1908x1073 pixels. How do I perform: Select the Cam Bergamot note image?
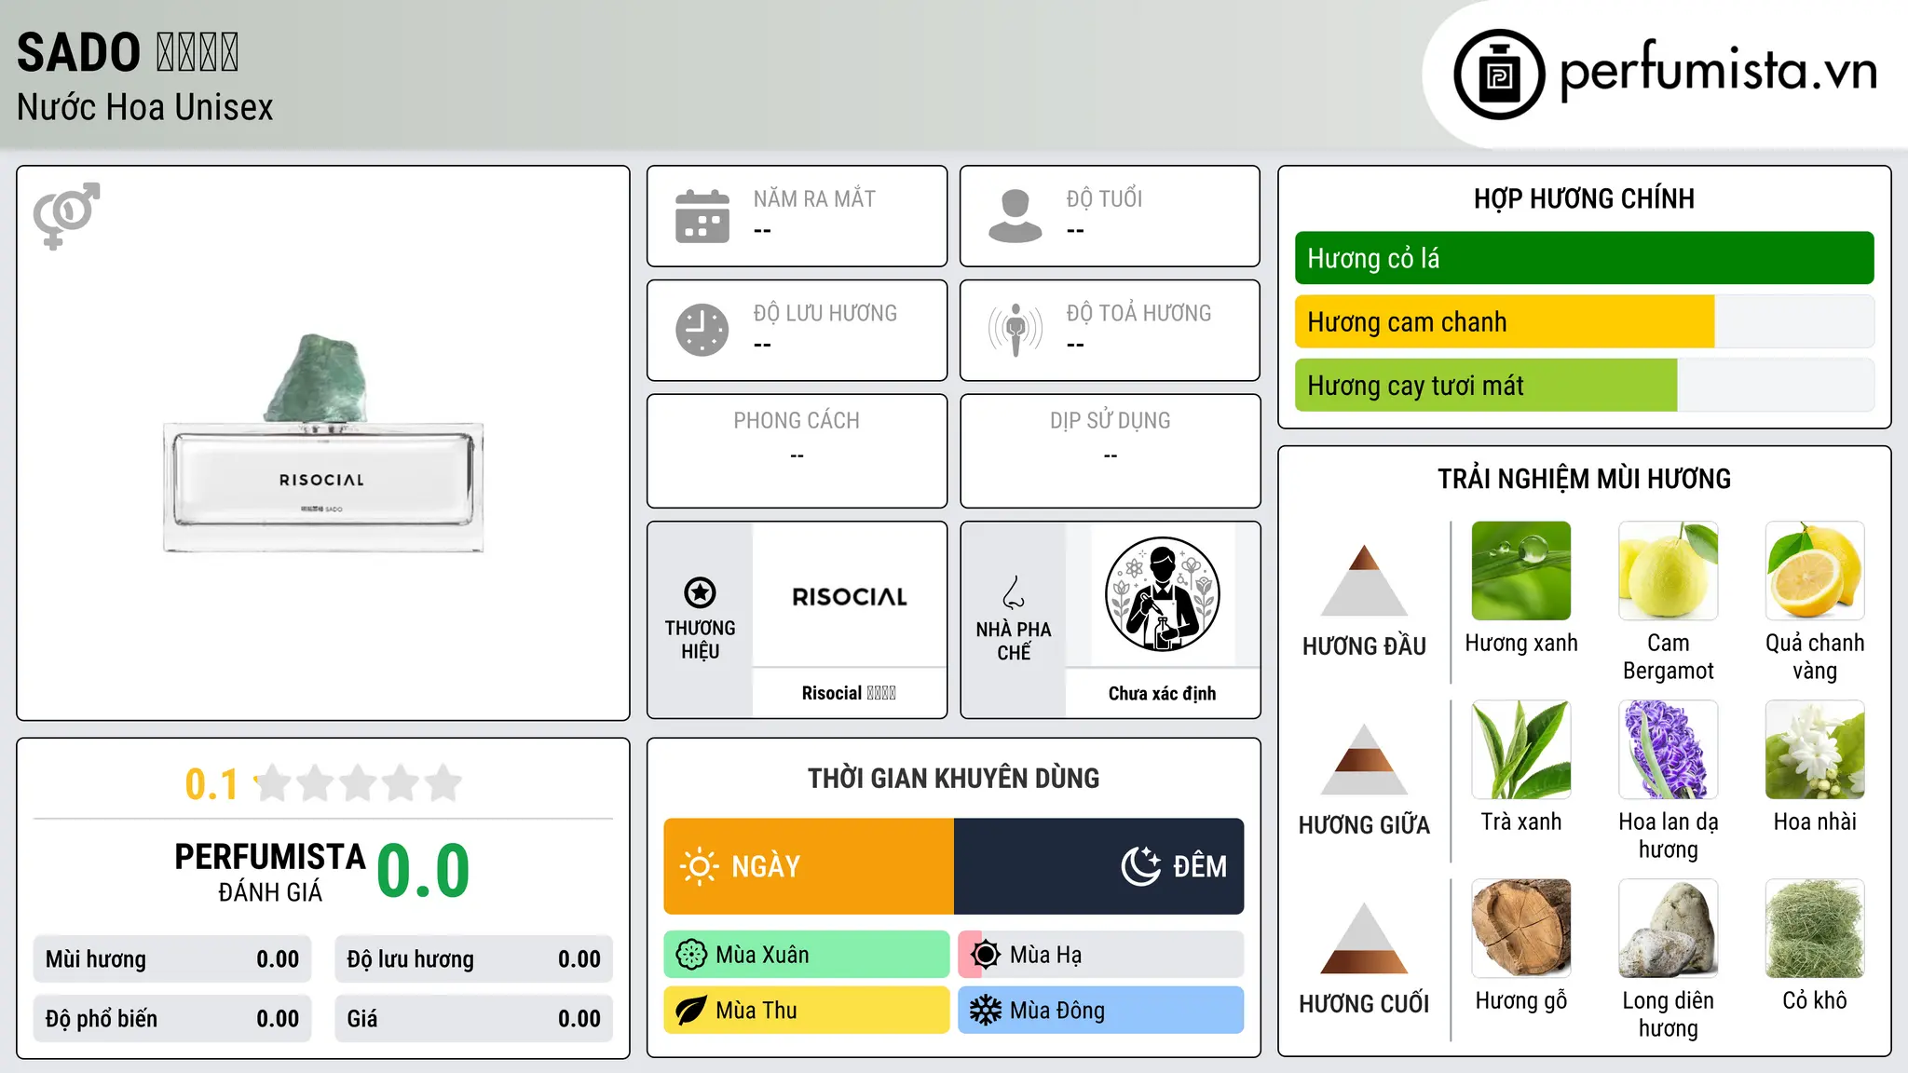coord(1669,571)
